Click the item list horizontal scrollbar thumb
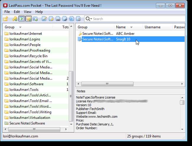Image resolution: width=192 pixels, height=146 pixels. point(107,84)
